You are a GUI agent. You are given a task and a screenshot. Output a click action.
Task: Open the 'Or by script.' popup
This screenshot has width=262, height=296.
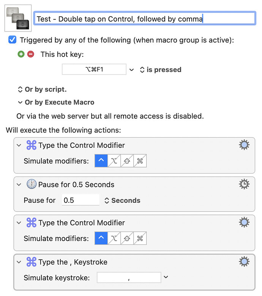click(x=42, y=89)
